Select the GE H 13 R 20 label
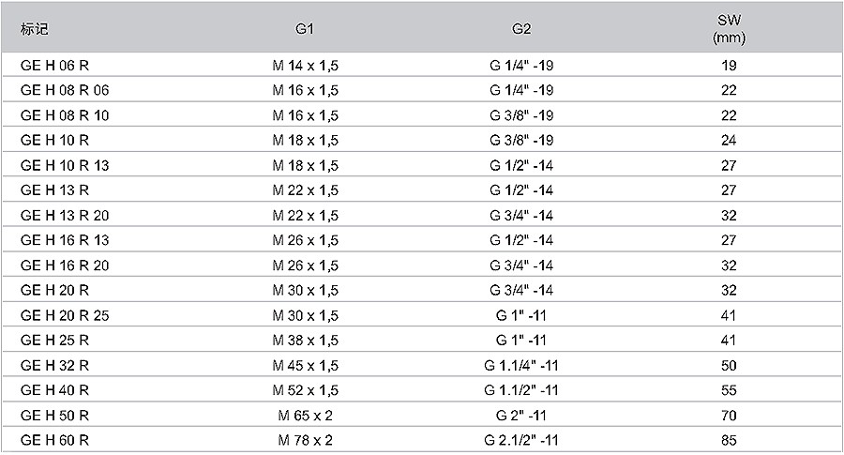Image resolution: width=844 pixels, height=455 pixels. [65, 216]
